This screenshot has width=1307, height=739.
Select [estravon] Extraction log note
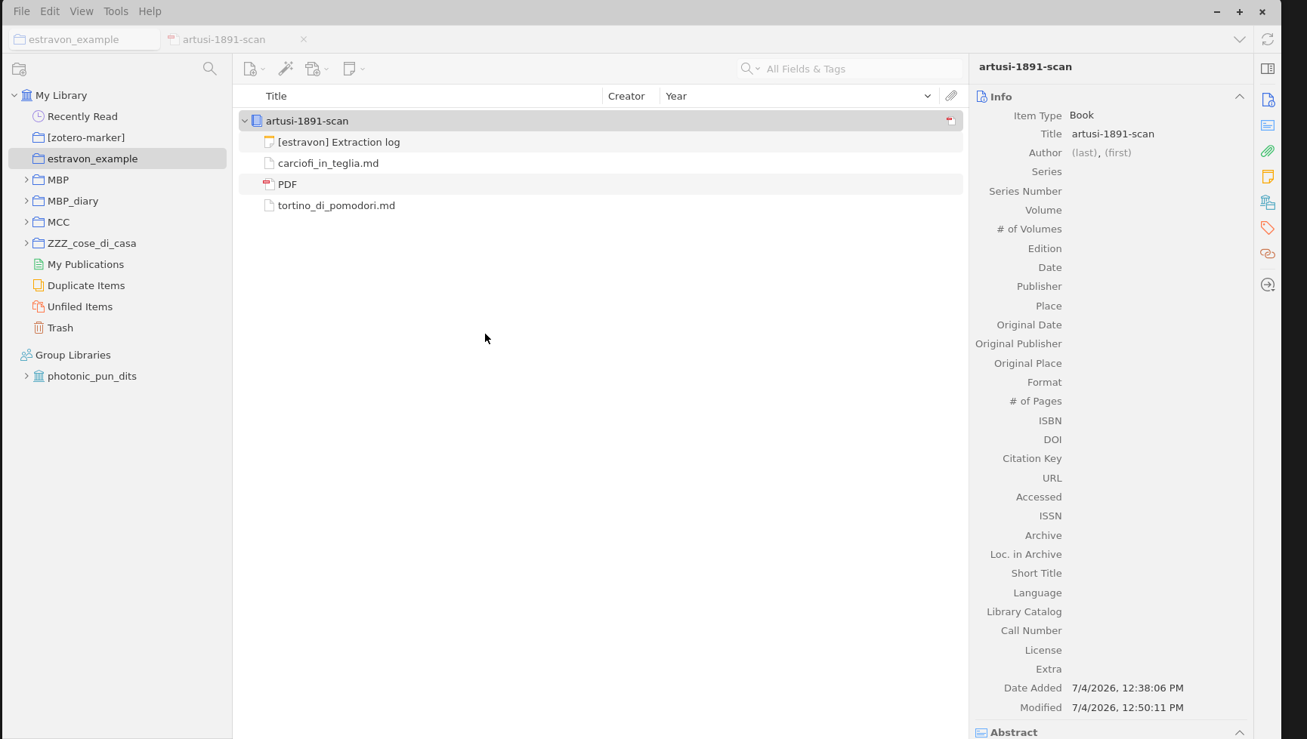(601, 142)
